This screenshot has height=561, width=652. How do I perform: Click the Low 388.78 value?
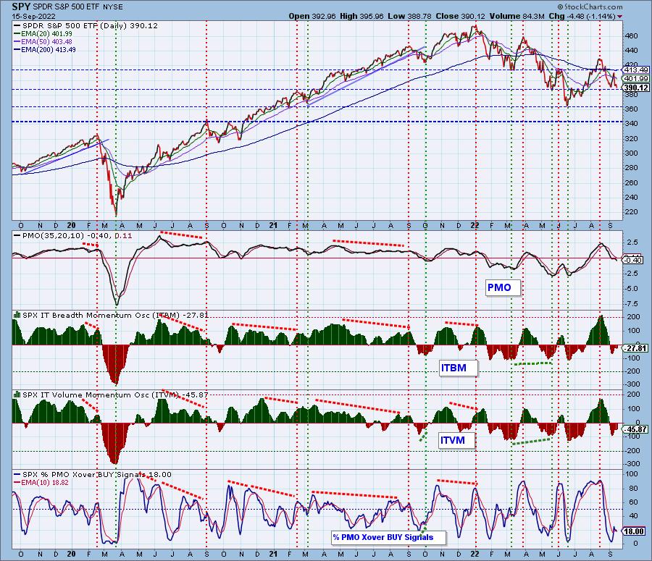pyautogui.click(x=409, y=16)
